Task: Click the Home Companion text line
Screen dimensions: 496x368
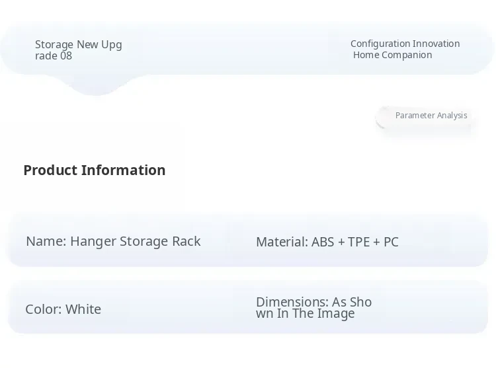Action: click(392, 55)
